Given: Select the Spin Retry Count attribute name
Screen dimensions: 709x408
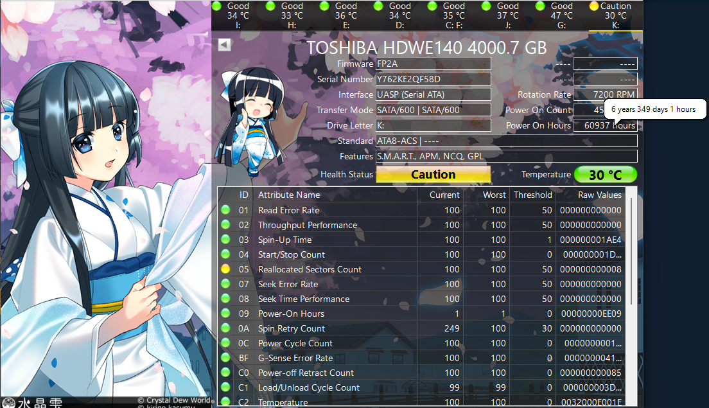Looking at the screenshot, I should pyautogui.click(x=291, y=328).
